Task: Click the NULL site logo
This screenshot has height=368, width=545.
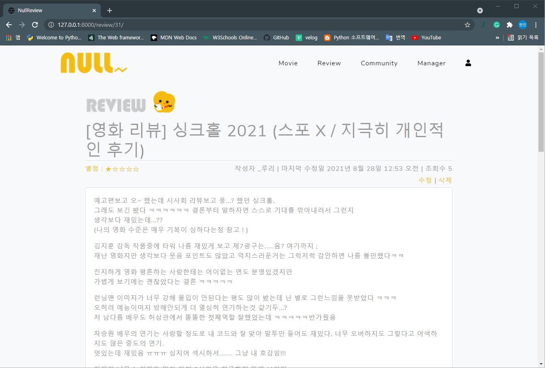Action: [x=94, y=63]
